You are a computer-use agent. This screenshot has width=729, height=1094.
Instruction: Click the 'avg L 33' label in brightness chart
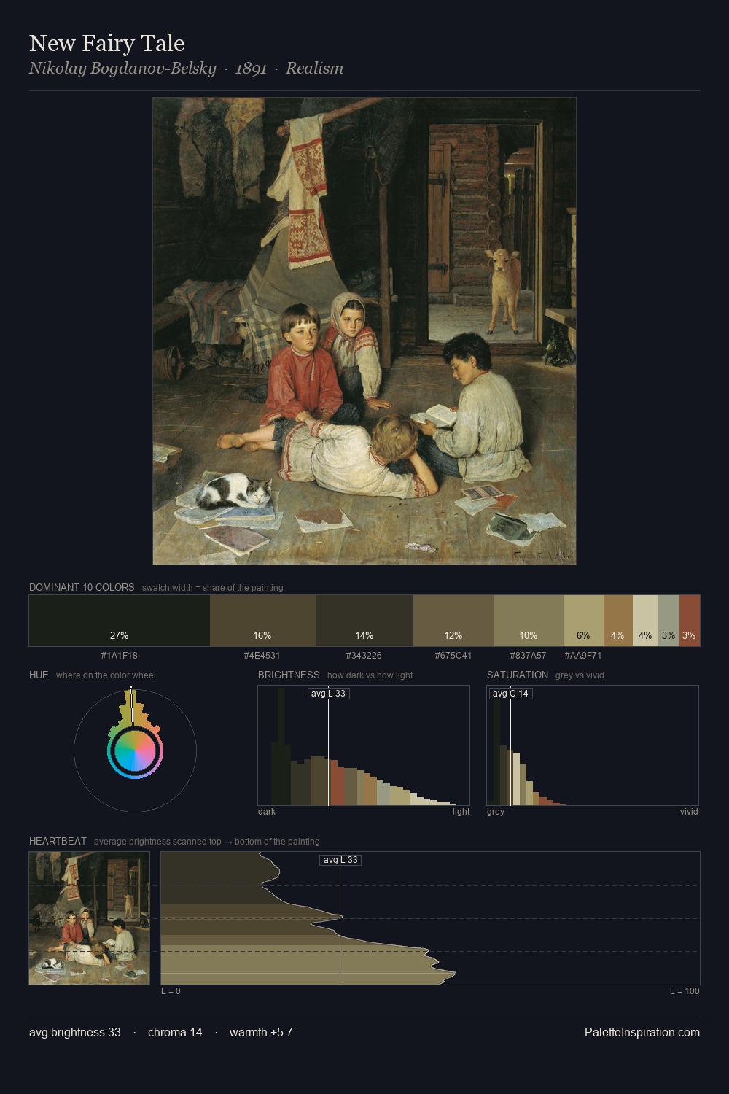pyautogui.click(x=328, y=694)
